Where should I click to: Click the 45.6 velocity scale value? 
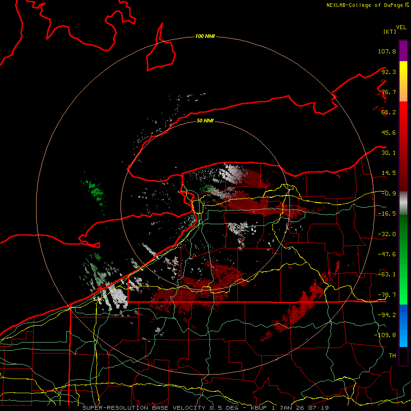click(x=389, y=132)
